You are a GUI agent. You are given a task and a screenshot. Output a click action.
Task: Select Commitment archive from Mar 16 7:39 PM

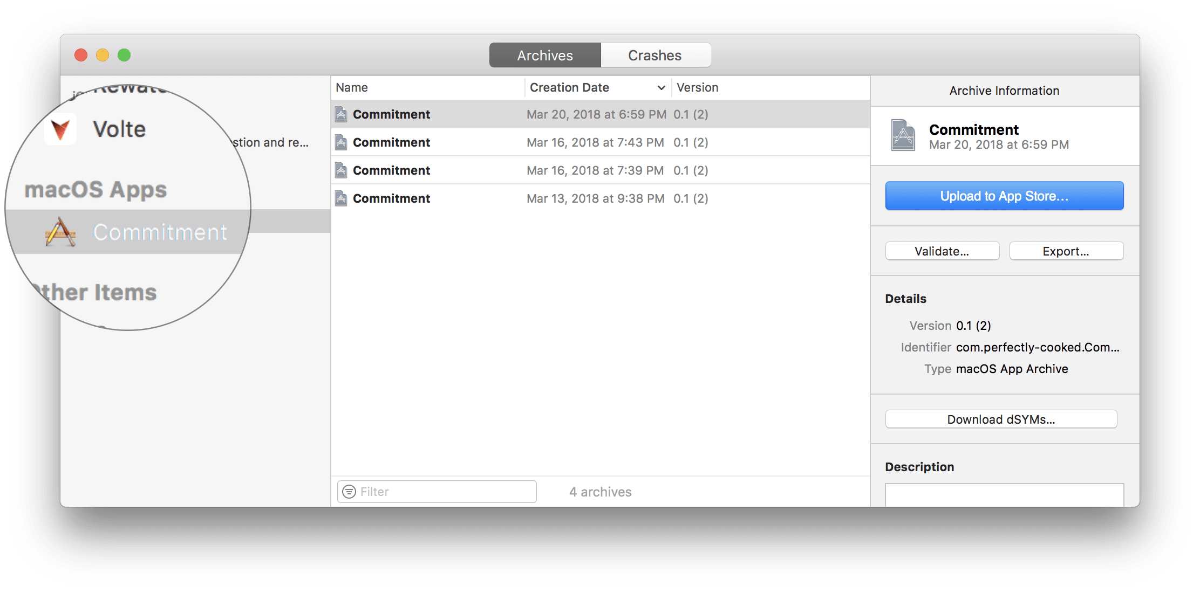coord(601,170)
